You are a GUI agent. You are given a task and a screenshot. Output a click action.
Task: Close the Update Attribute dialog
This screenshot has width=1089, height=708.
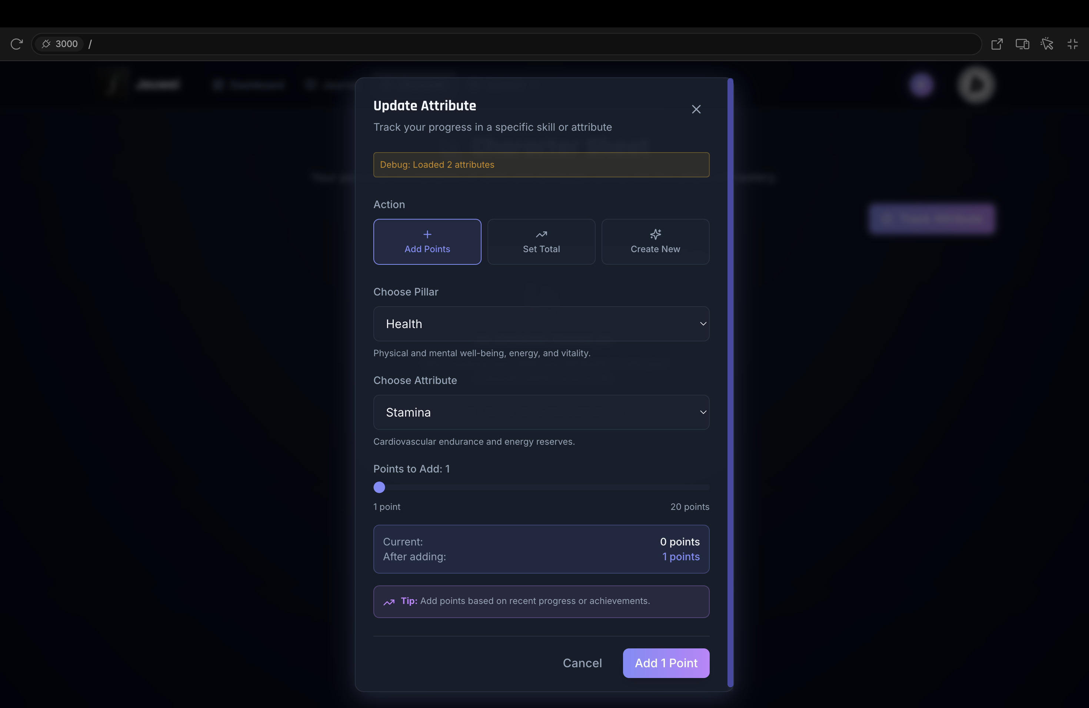click(696, 109)
